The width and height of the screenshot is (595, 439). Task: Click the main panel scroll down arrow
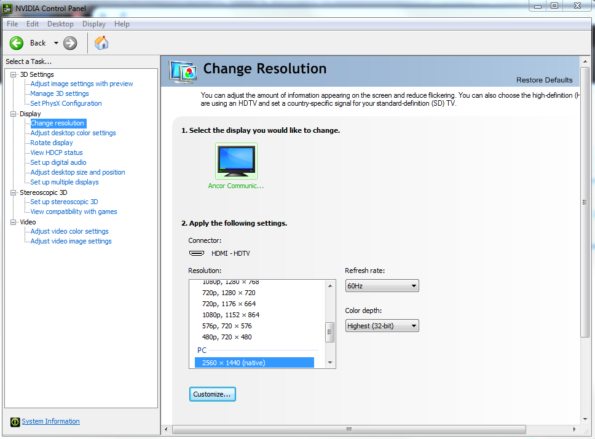[x=585, y=419]
